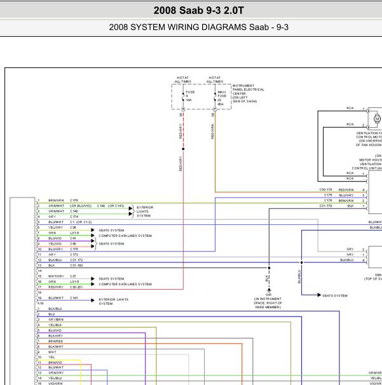382x385 pixels.
Task: Select the 2008 Saab 9-3 2.0T title
Action: tap(199, 10)
